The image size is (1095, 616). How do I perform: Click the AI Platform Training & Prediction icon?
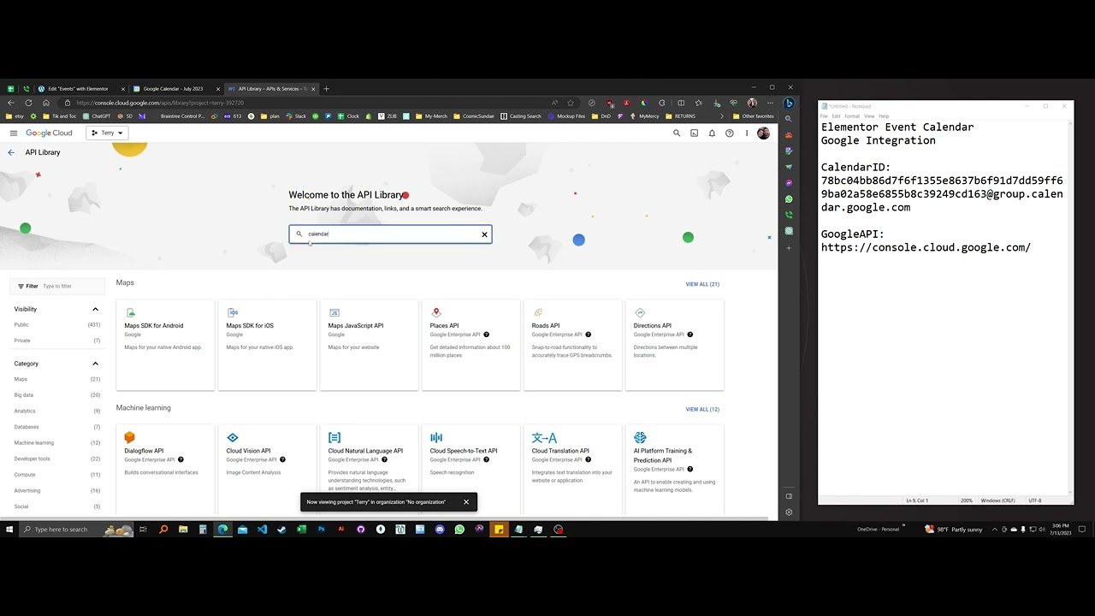click(x=640, y=437)
